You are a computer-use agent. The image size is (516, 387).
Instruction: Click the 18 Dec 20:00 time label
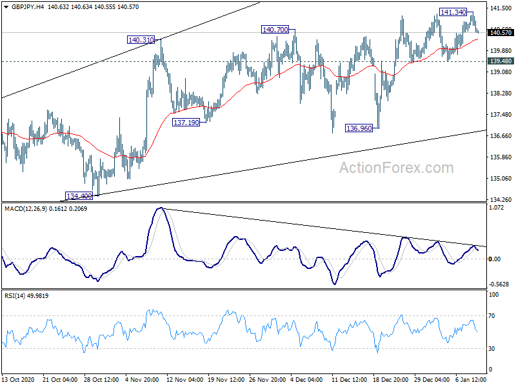click(391, 380)
